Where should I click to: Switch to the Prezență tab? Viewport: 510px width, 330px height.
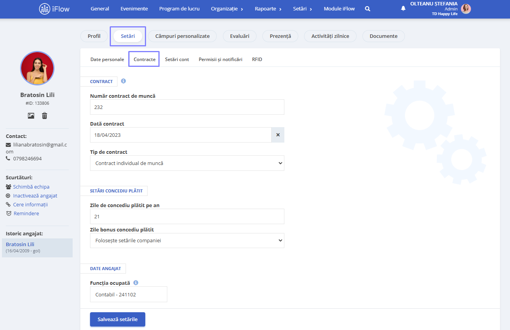click(x=280, y=36)
